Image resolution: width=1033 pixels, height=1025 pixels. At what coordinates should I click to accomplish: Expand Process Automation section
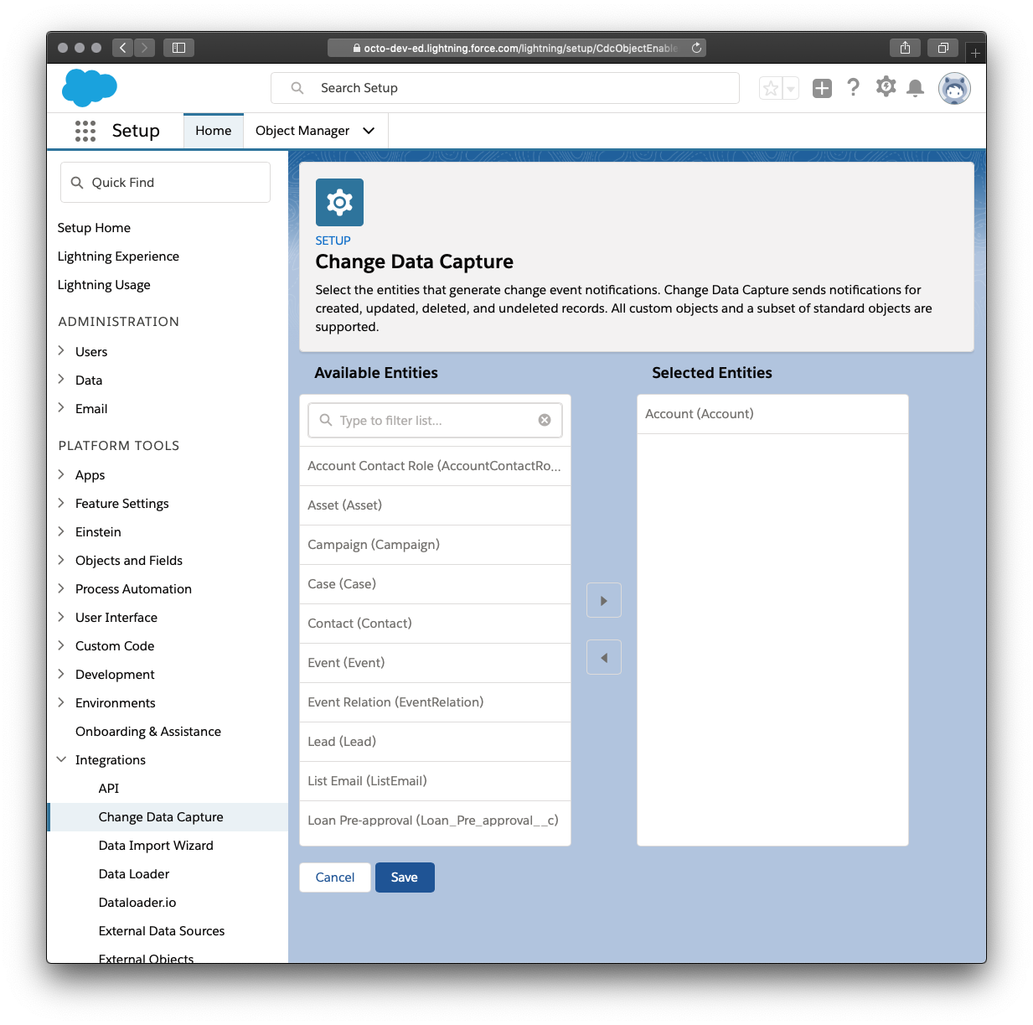[x=61, y=588]
